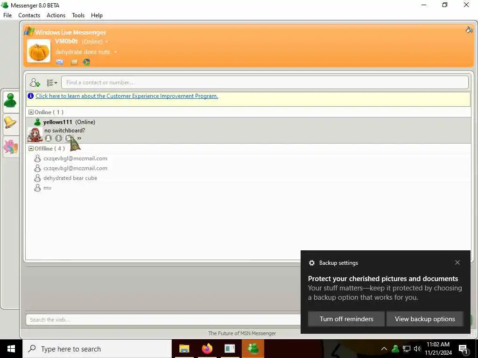The width and height of the screenshot is (478, 358).
Task: Click Turn off reminders button
Action: point(346,319)
